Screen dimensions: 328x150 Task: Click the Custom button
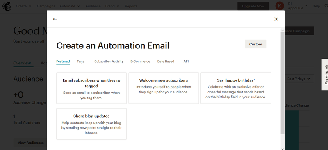coord(255,44)
